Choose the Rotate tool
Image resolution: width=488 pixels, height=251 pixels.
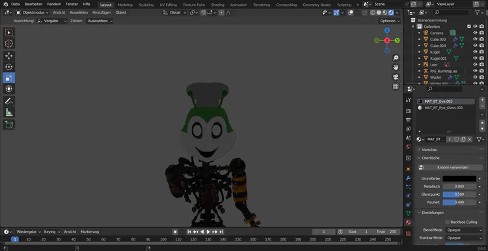8,67
